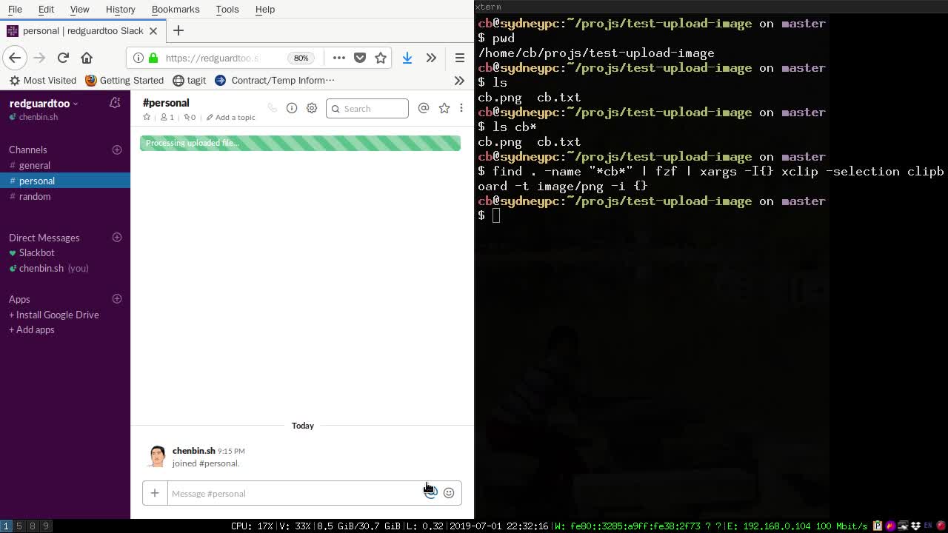Image resolution: width=948 pixels, height=533 pixels.
Task: Browse apps with the plus icon
Action: click(x=117, y=299)
